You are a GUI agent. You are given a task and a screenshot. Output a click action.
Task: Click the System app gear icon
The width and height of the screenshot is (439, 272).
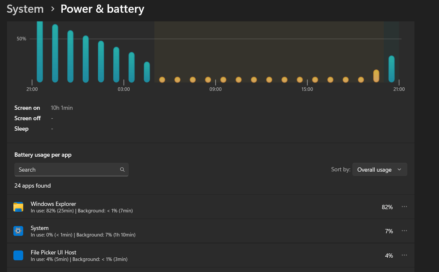point(18,231)
